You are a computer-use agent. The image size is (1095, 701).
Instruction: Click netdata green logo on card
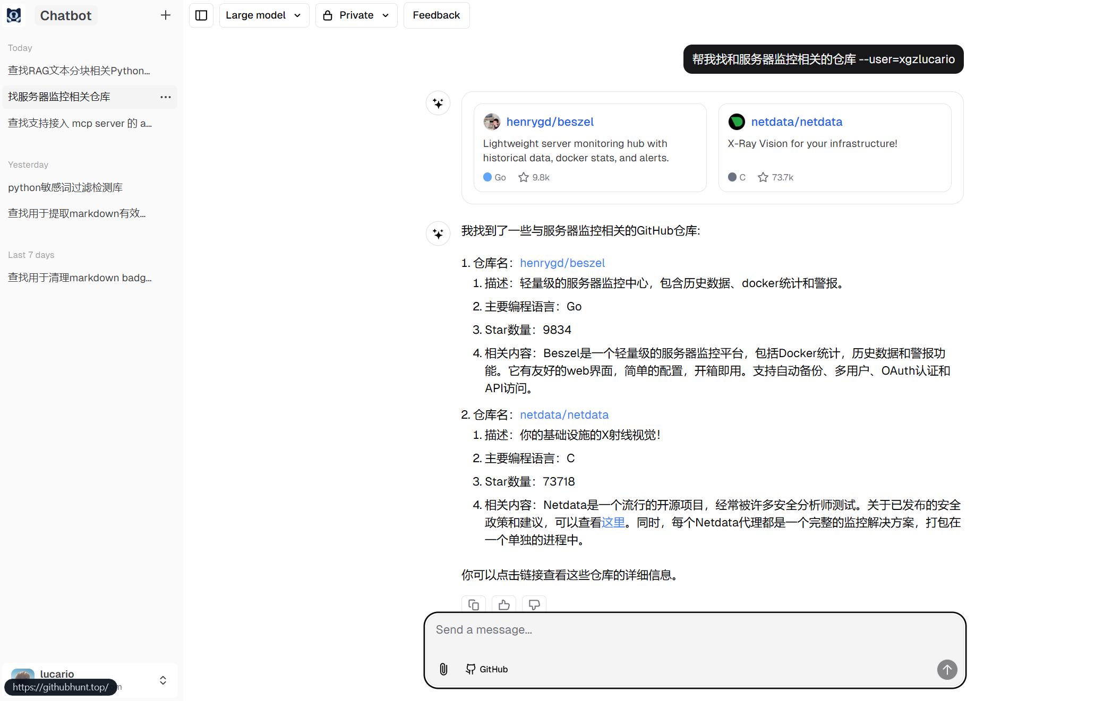pos(737,122)
